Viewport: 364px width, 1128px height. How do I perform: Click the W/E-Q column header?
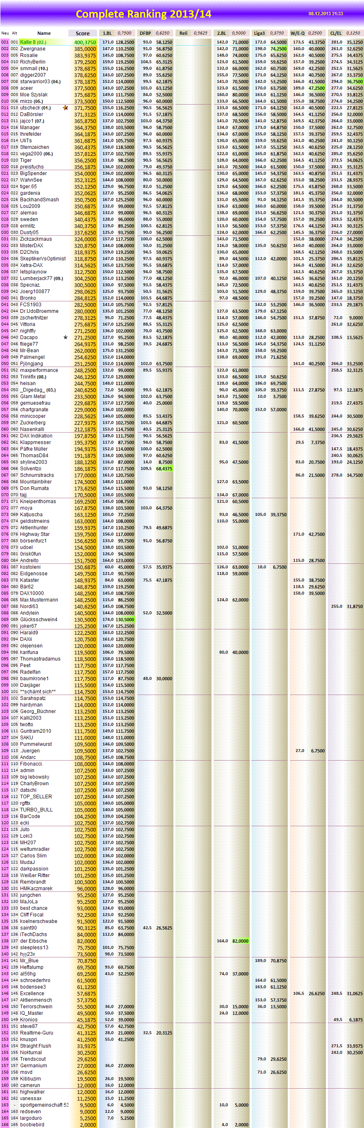click(x=298, y=33)
